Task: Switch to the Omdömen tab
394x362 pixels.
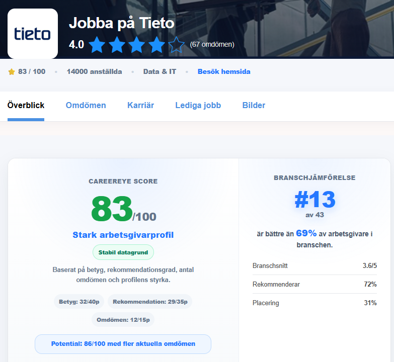Action: tap(86, 105)
